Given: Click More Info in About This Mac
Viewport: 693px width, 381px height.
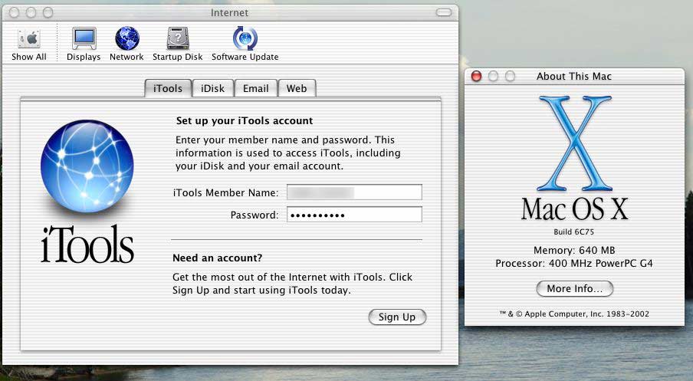Looking at the screenshot, I should click(x=574, y=288).
